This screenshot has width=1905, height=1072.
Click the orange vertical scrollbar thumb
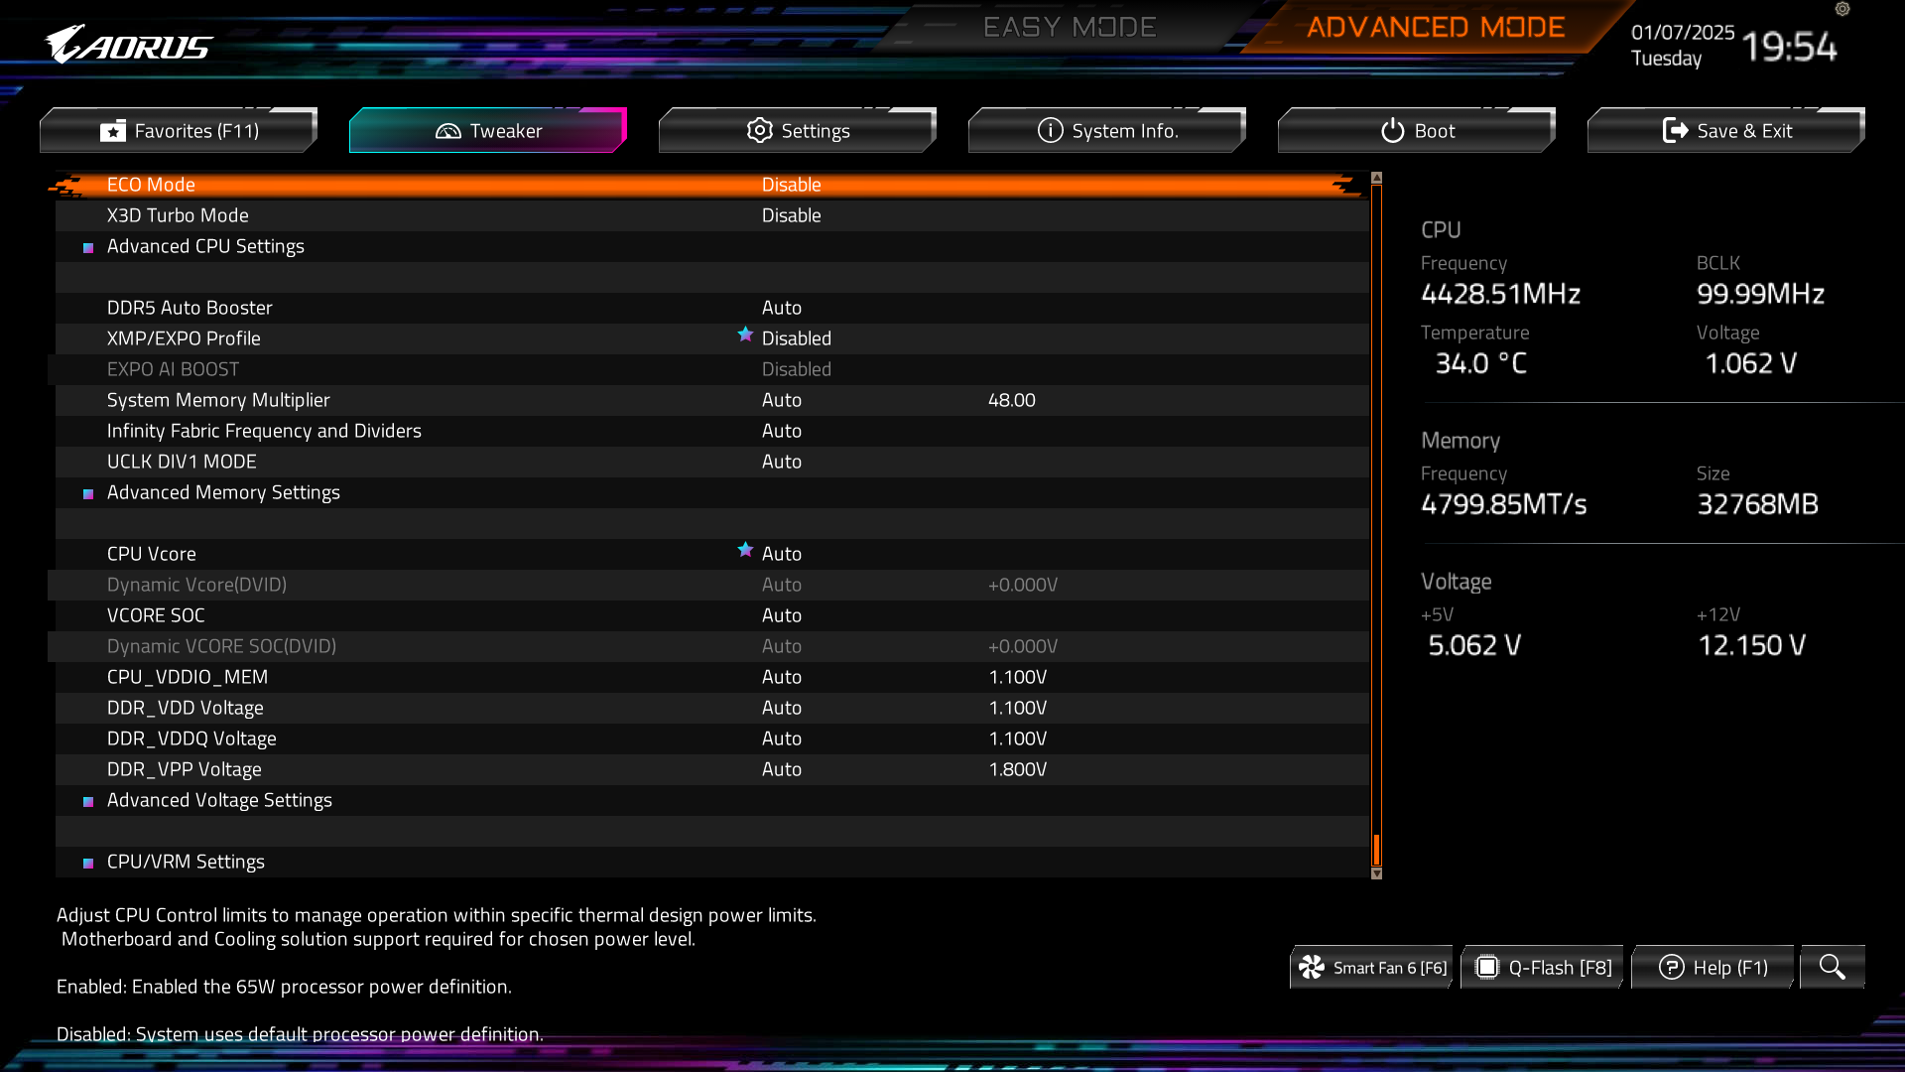(x=1376, y=849)
